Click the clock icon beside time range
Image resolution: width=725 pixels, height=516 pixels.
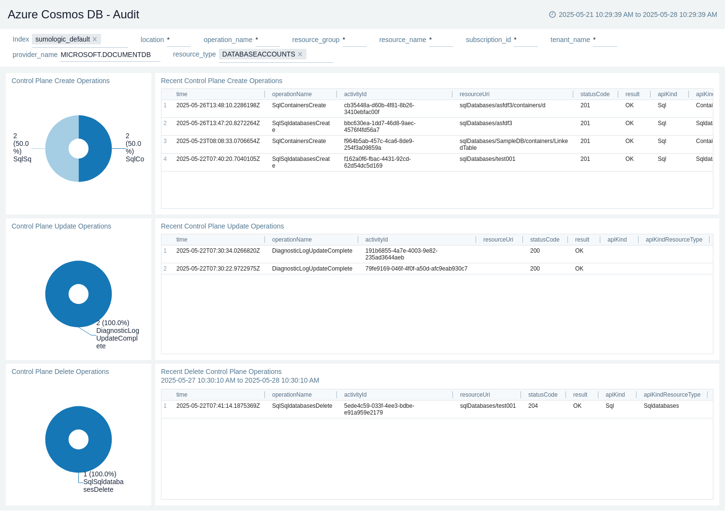[552, 14]
